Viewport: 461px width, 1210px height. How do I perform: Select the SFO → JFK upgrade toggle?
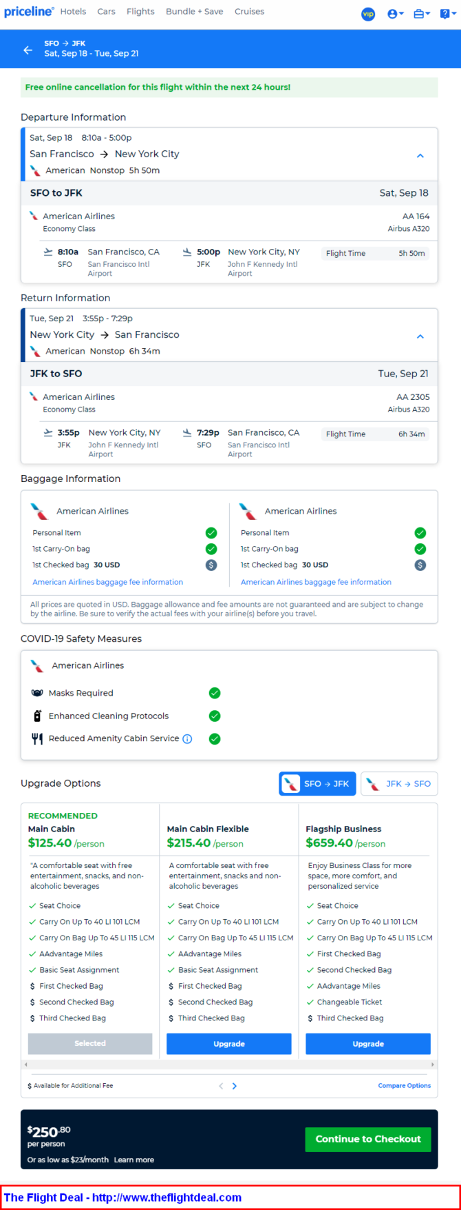(x=317, y=784)
